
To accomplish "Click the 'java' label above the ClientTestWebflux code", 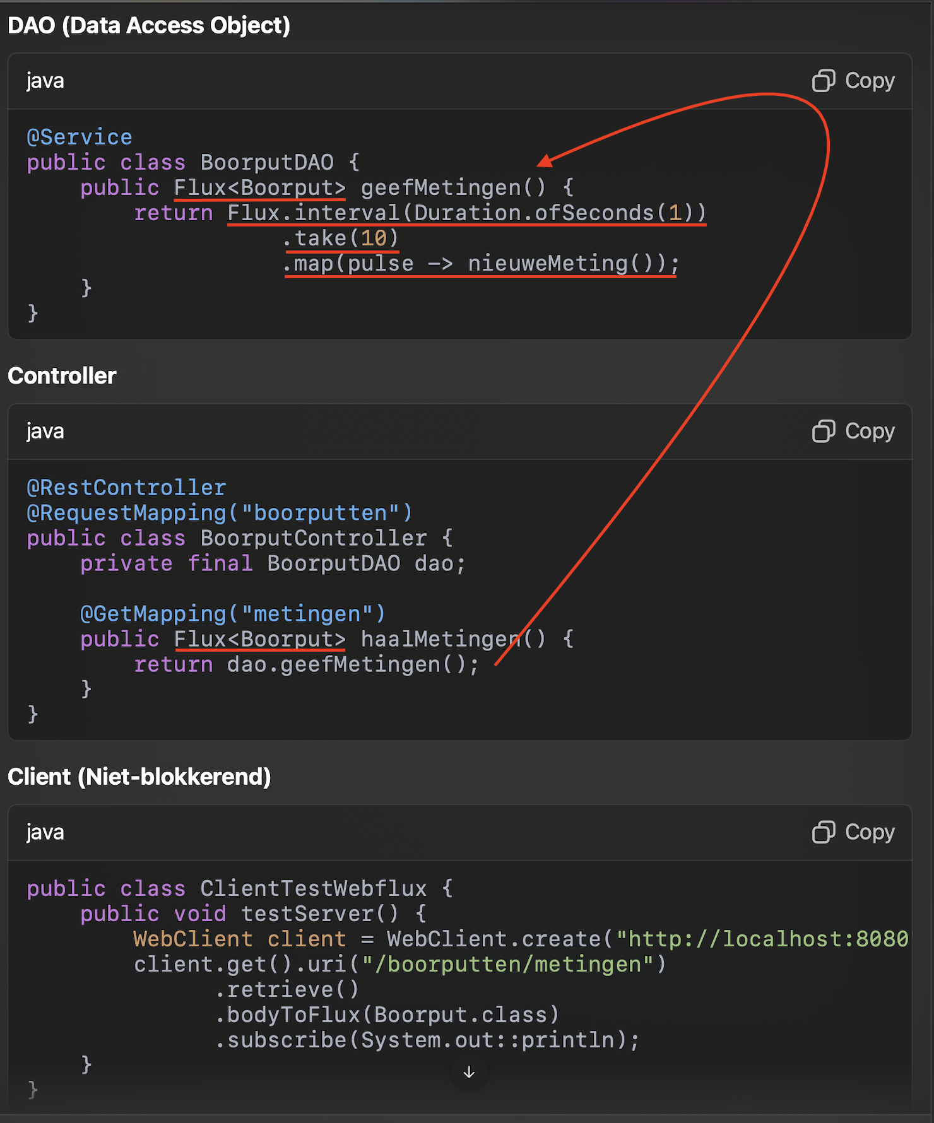I will tap(45, 832).
